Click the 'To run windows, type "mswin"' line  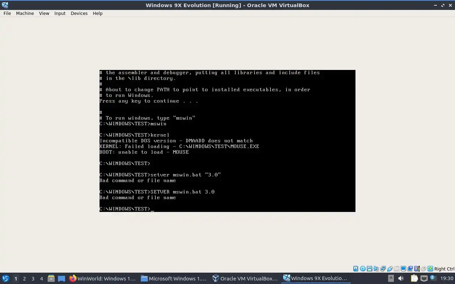[147, 118]
